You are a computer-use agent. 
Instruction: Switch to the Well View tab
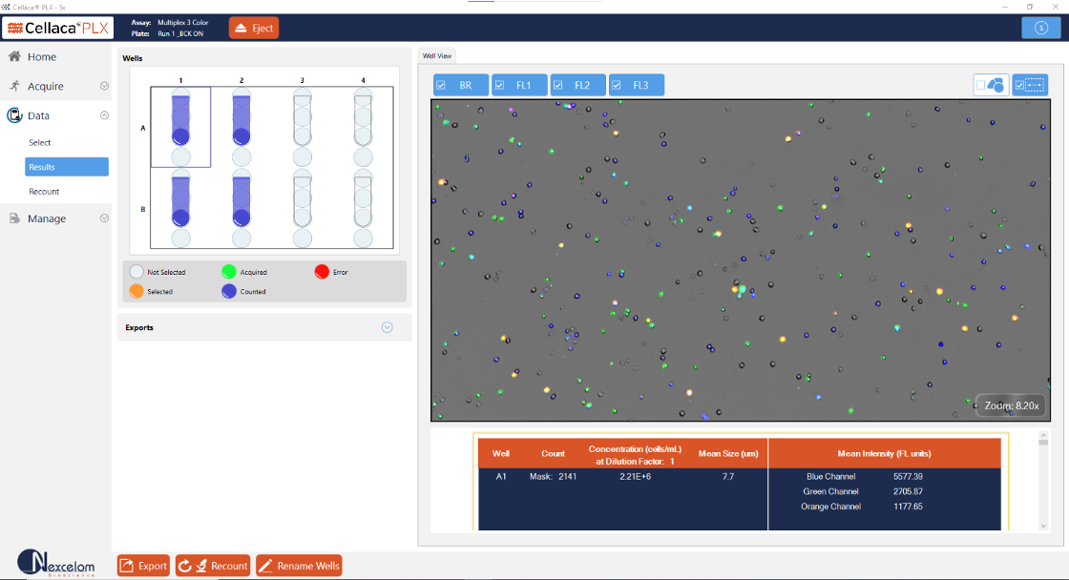(437, 55)
